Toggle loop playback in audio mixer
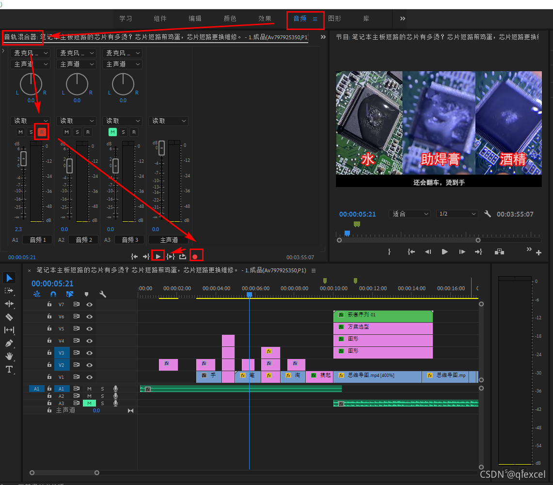The height and width of the screenshot is (485, 553). click(182, 256)
